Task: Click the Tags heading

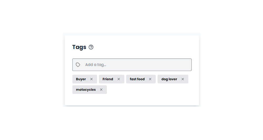Action: tap(79, 47)
